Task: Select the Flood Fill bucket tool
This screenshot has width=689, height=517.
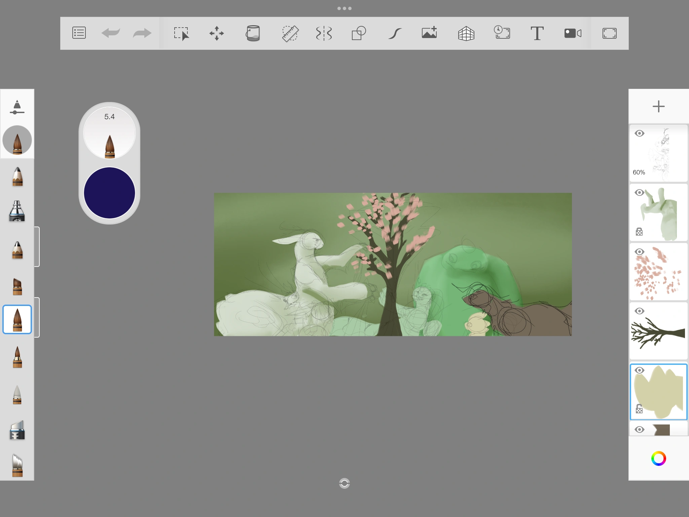Action: [x=253, y=33]
